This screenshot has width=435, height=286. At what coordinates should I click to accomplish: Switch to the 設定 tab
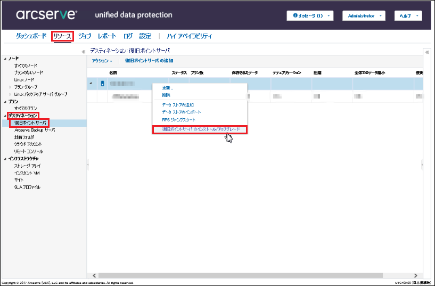pyautogui.click(x=145, y=36)
